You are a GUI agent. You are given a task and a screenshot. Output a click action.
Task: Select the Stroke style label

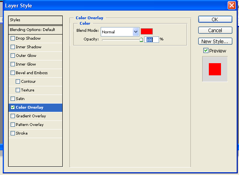[22, 133]
